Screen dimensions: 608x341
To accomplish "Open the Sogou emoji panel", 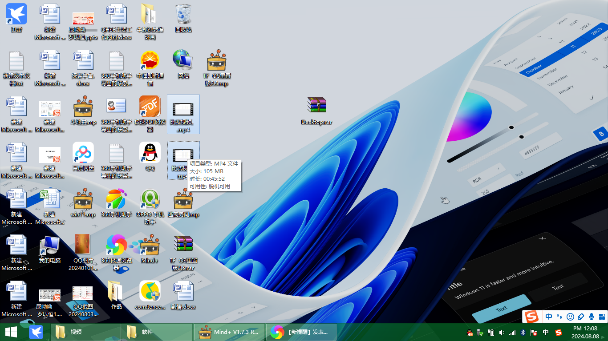I will [x=570, y=317].
